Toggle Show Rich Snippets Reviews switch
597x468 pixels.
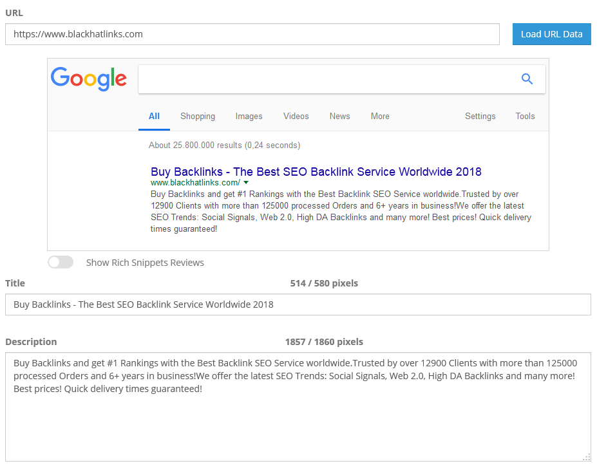point(61,262)
